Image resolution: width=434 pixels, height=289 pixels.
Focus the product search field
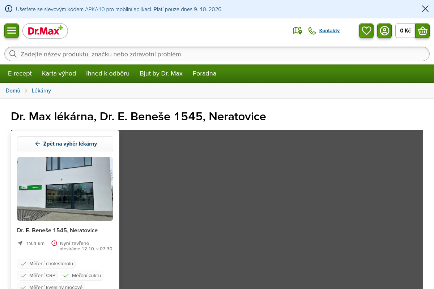[217, 54]
